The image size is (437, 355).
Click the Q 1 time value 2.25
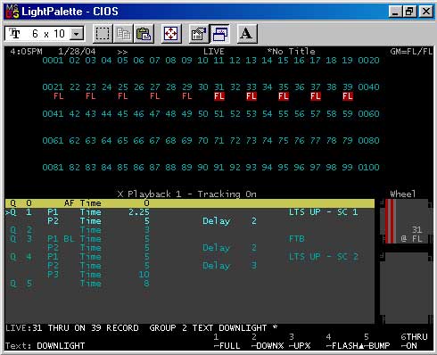click(x=139, y=212)
